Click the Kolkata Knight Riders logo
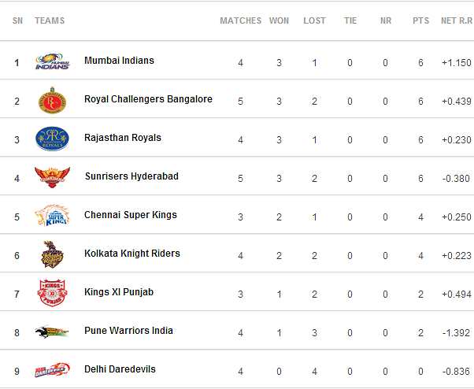474x389 pixels. click(x=52, y=254)
